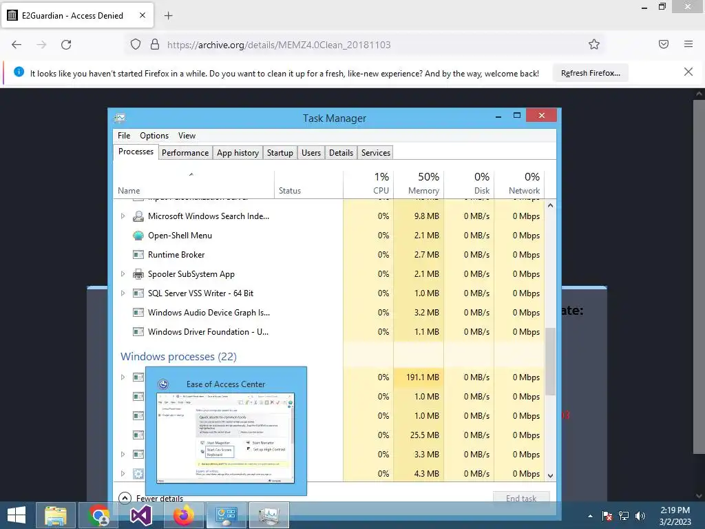Expand the Spooler SubSystem App row

coord(123,274)
